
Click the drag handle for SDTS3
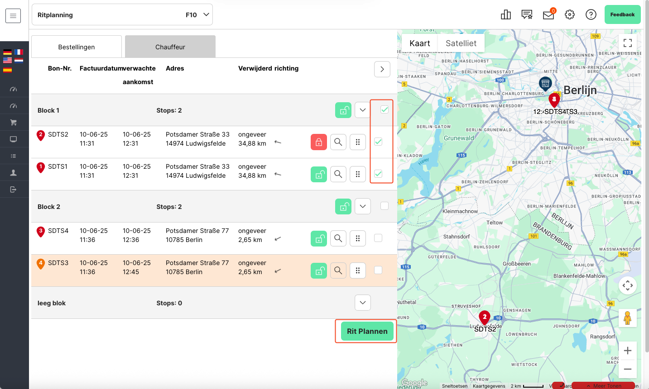click(x=358, y=270)
